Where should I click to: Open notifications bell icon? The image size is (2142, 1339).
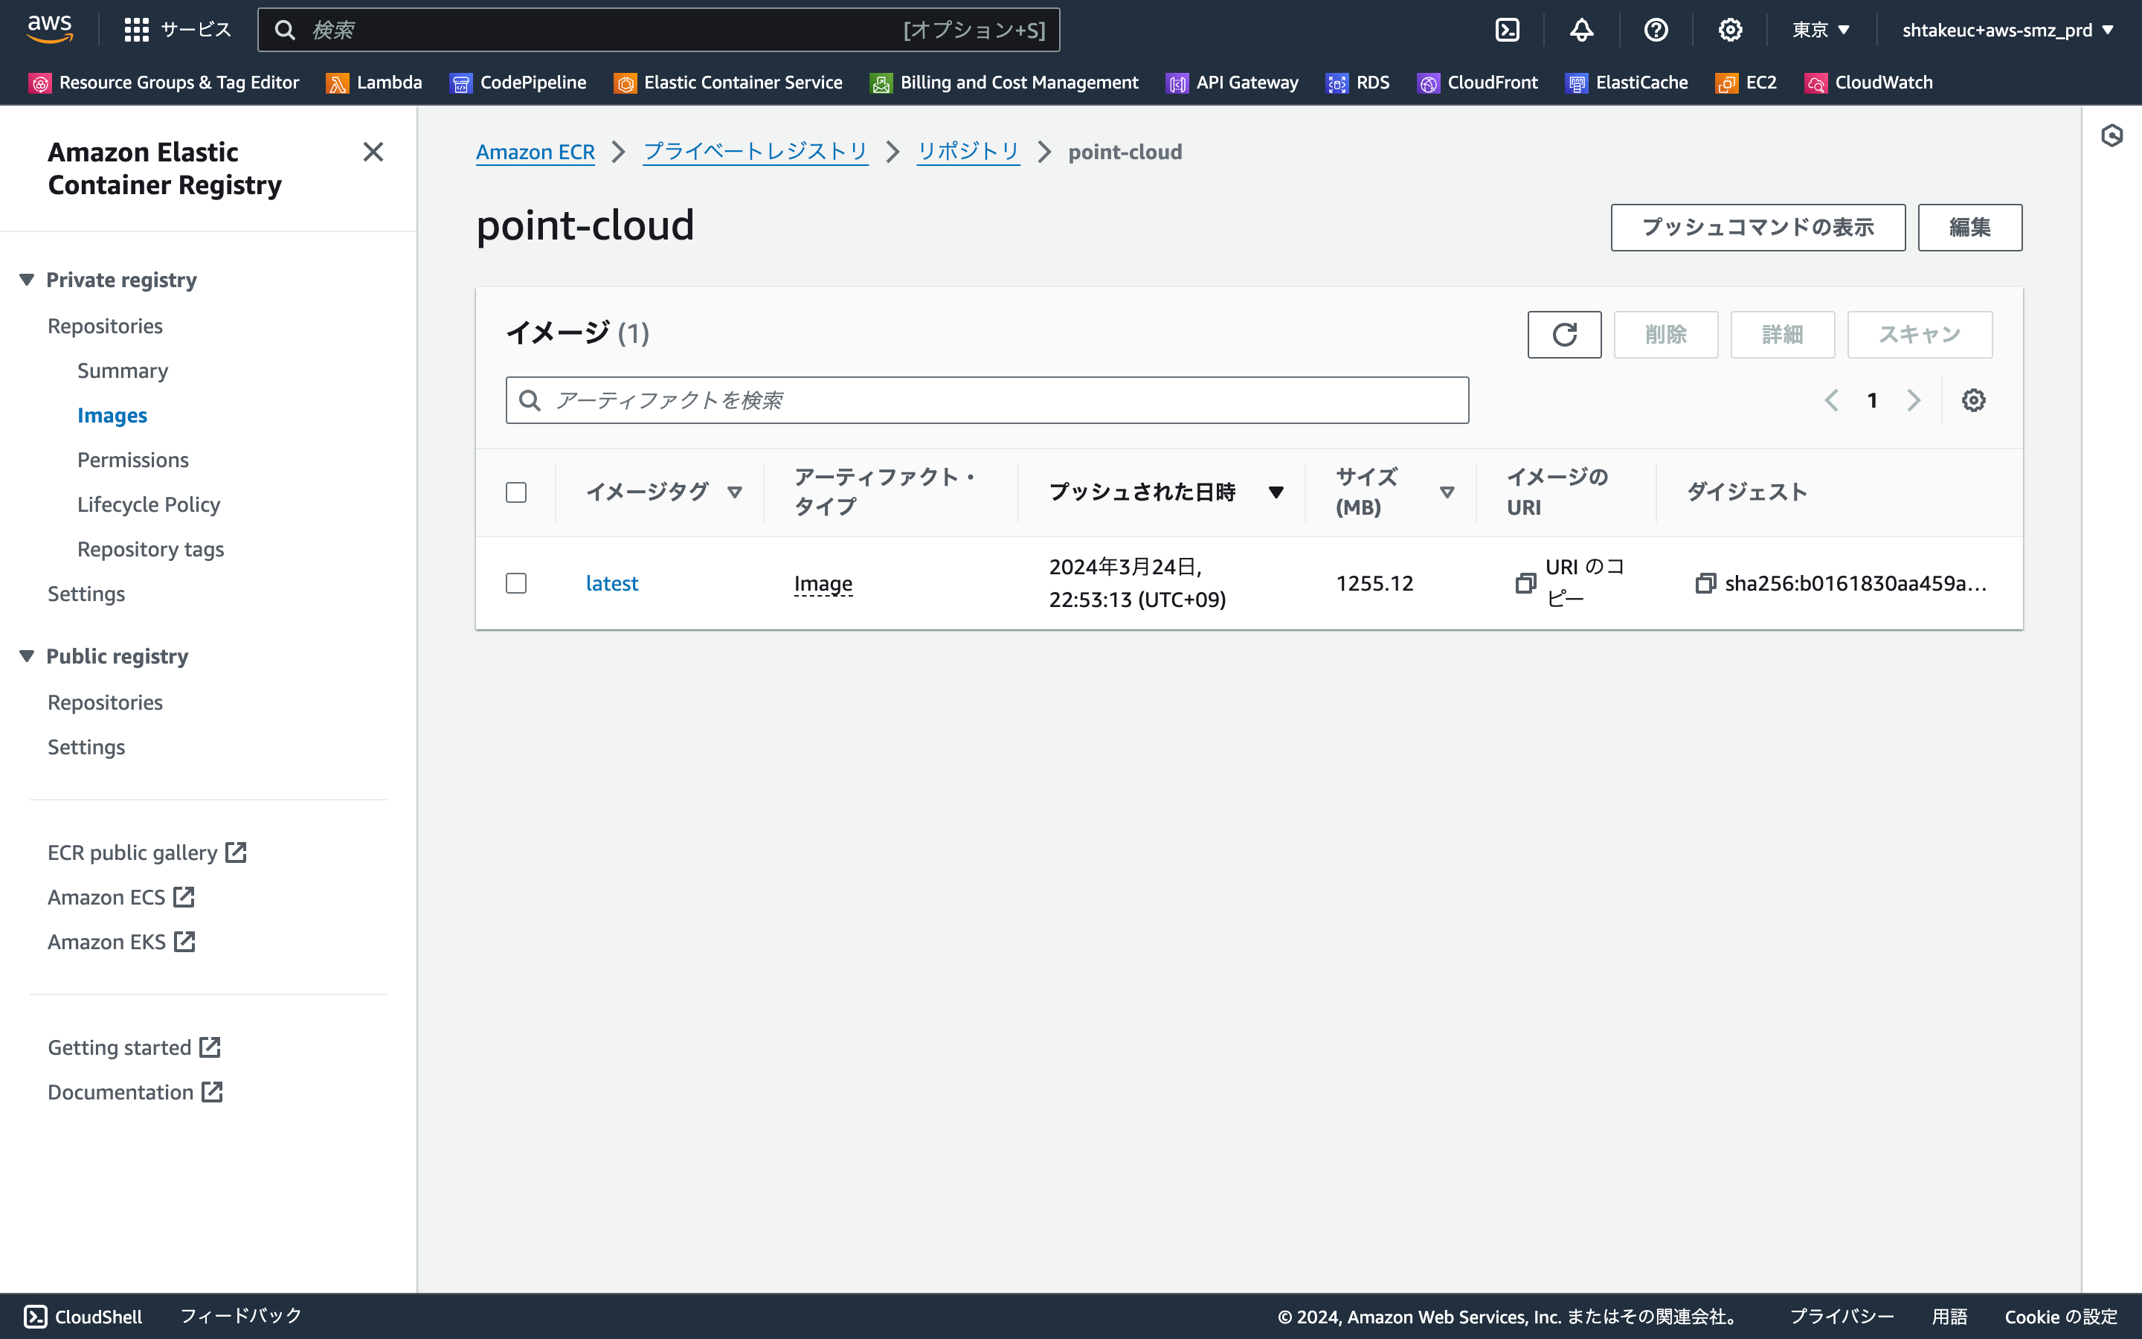pos(1582,30)
